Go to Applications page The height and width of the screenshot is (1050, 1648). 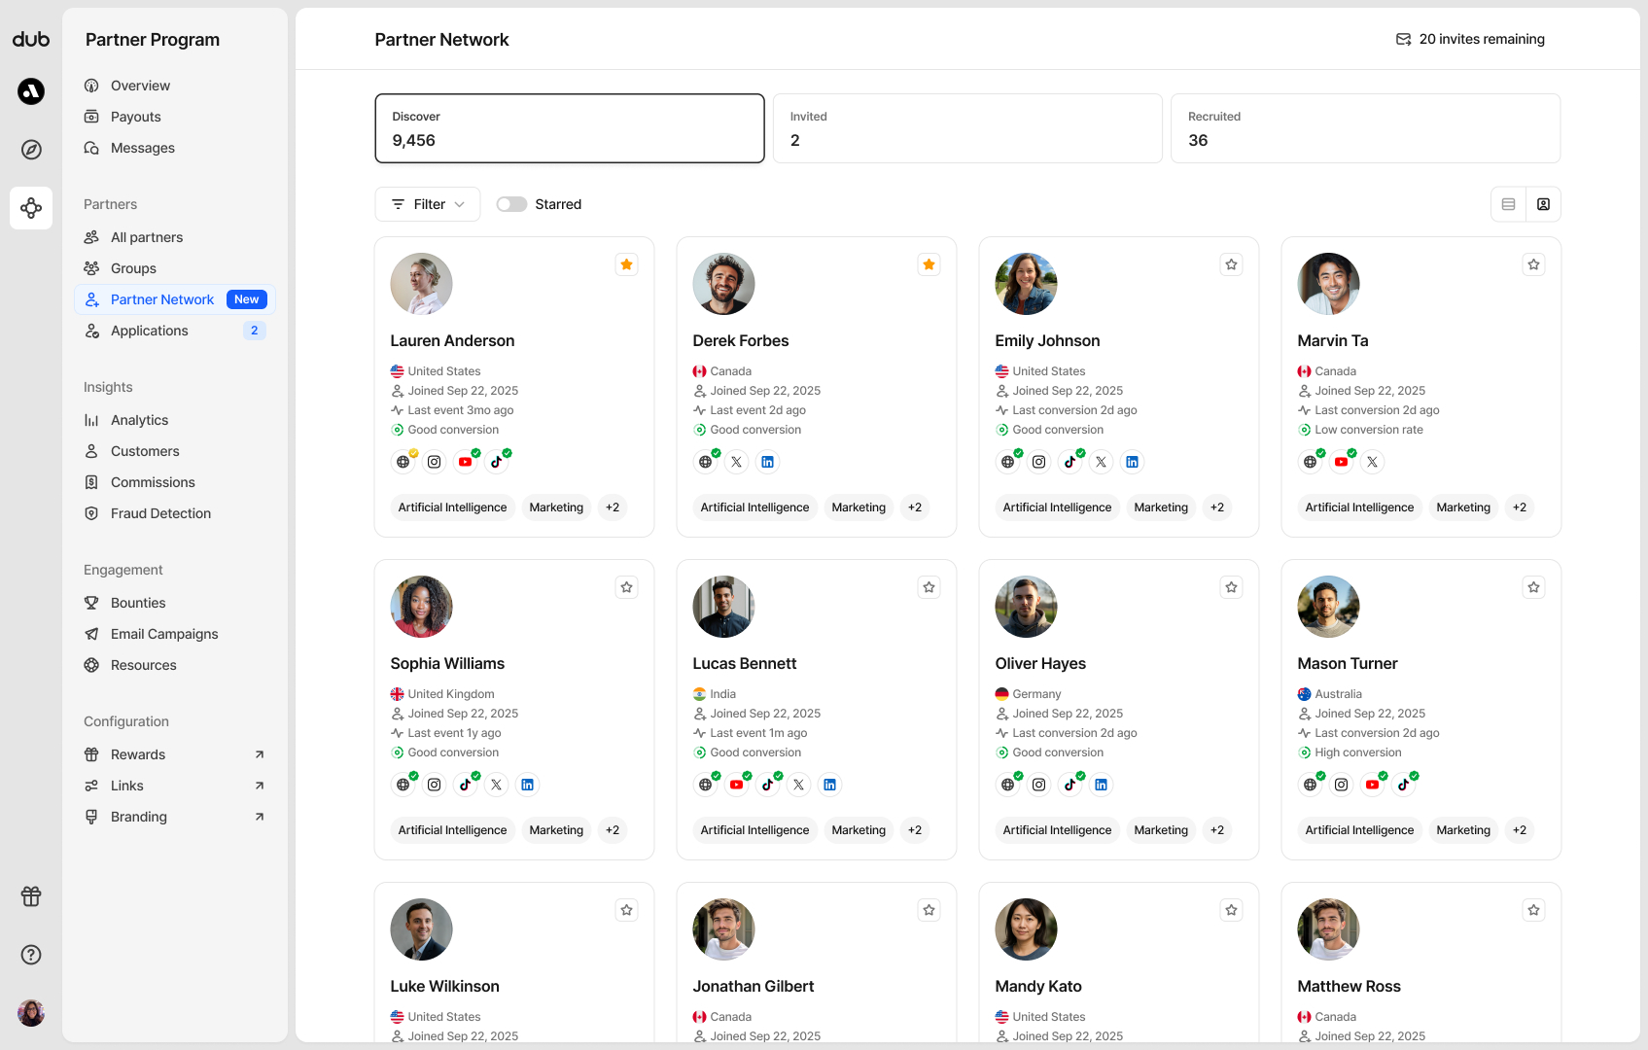(x=150, y=331)
